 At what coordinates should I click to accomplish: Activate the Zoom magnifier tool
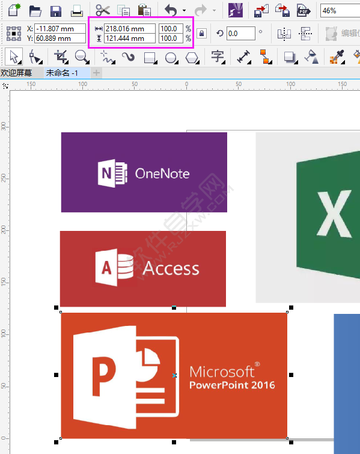tap(82, 57)
